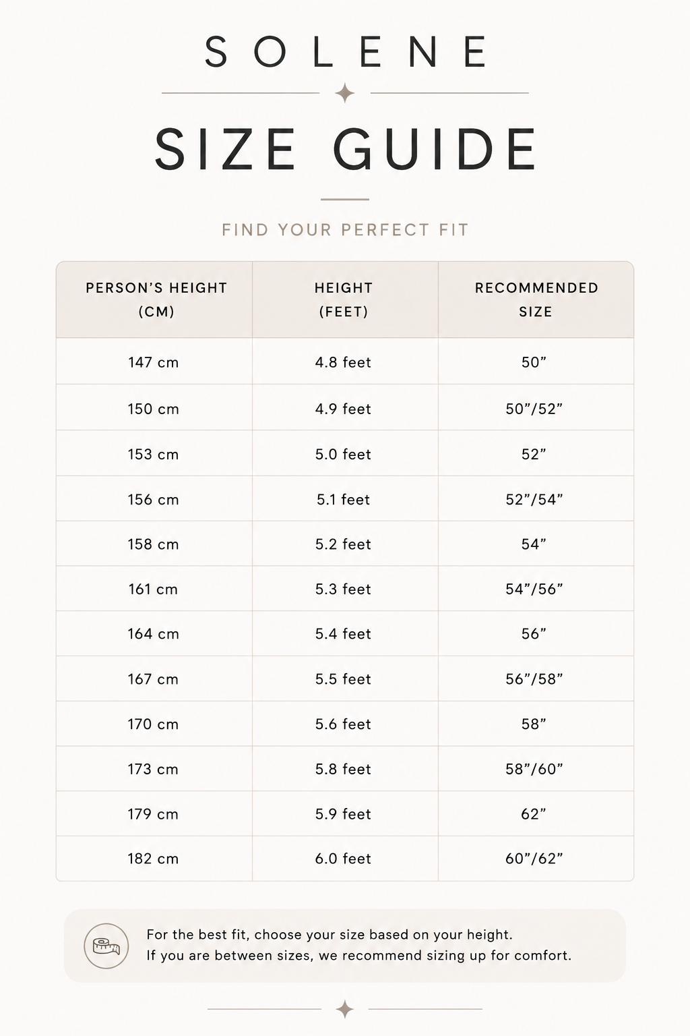Click the 4.9 feet cell

click(345, 409)
